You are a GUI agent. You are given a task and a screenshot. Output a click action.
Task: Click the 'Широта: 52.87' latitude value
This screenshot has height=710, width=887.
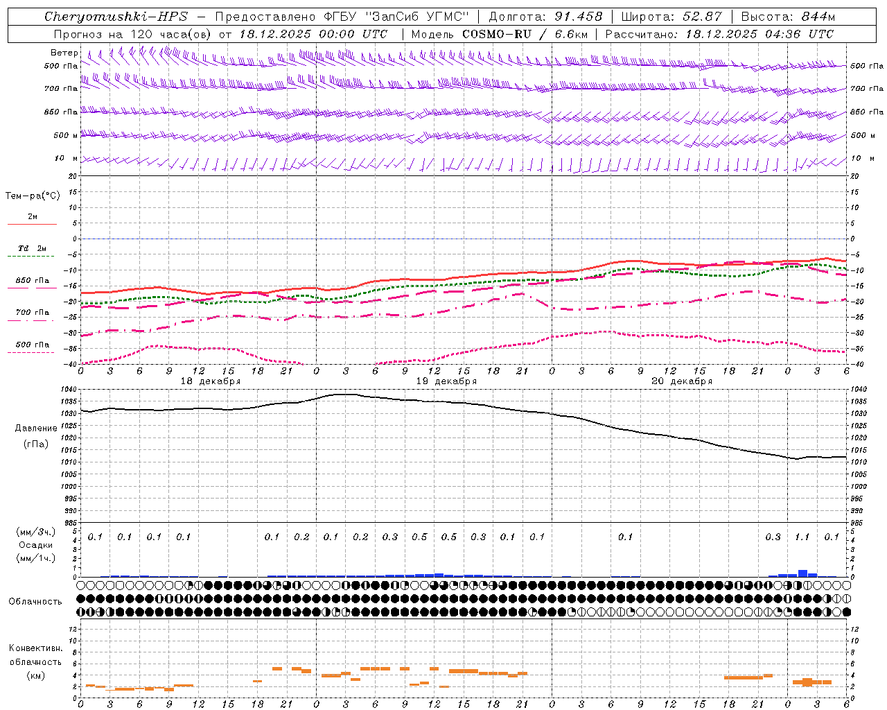(x=671, y=17)
